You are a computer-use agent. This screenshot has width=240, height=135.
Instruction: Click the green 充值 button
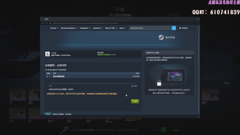click(135, 101)
